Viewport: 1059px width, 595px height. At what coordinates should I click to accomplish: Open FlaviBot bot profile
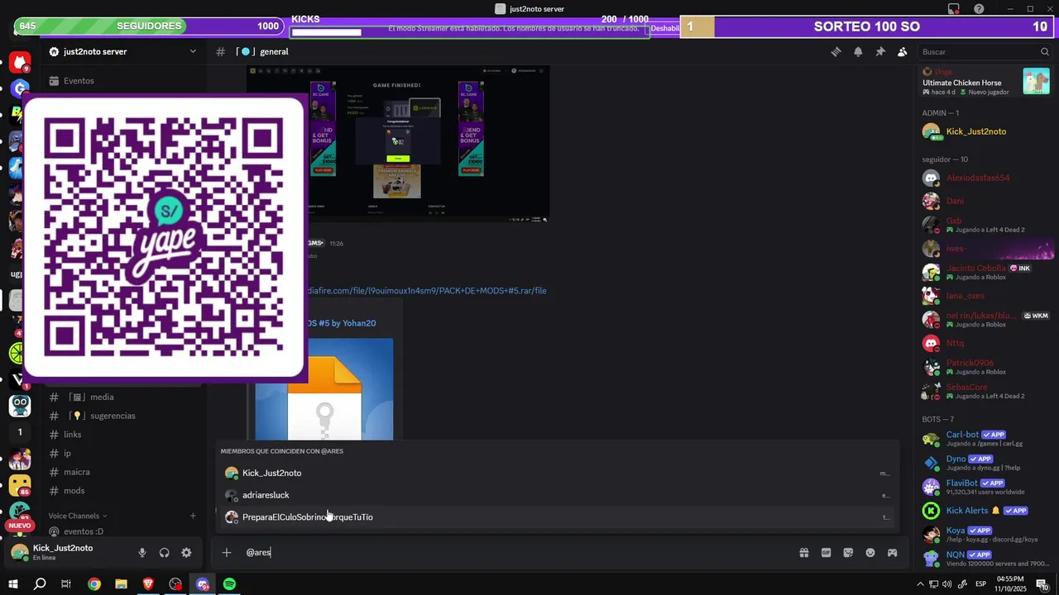(x=985, y=486)
